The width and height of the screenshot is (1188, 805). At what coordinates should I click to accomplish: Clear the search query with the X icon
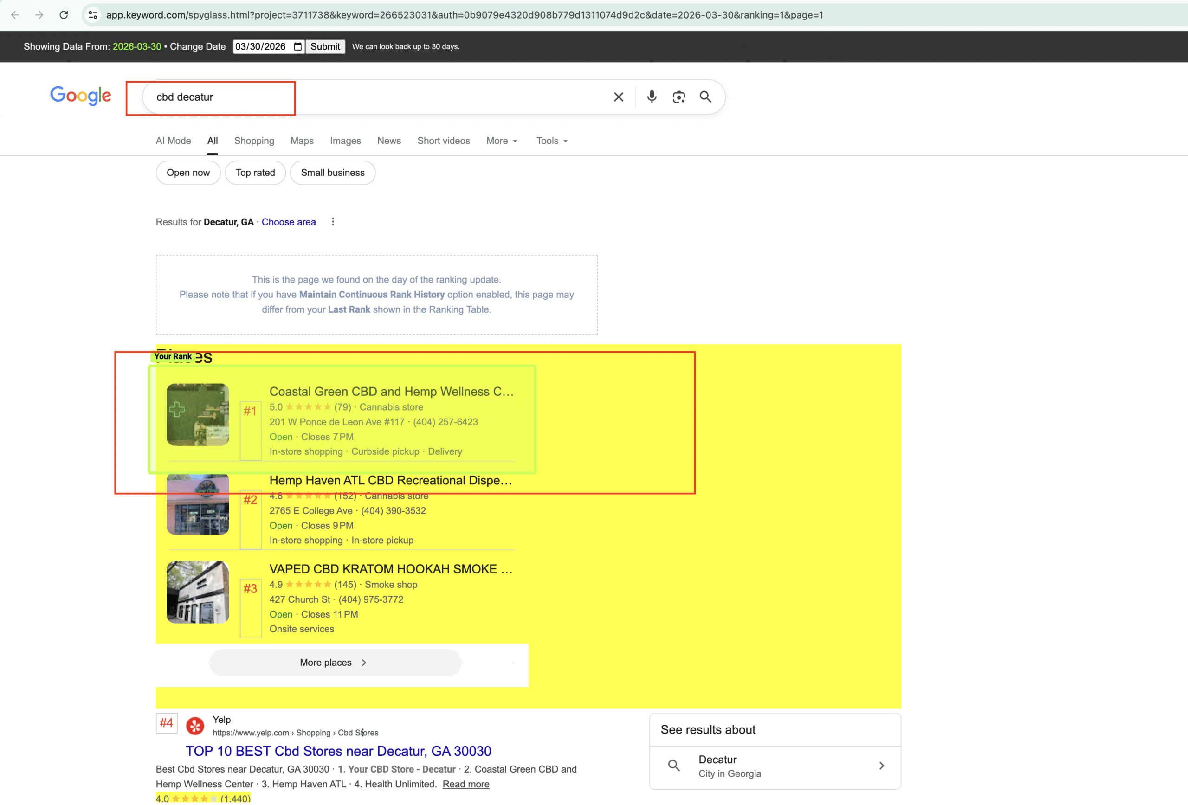(619, 97)
